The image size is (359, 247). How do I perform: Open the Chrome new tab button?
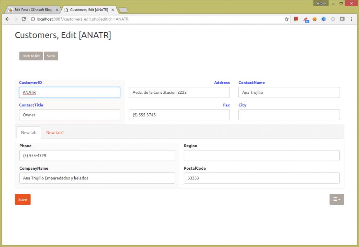[123, 10]
